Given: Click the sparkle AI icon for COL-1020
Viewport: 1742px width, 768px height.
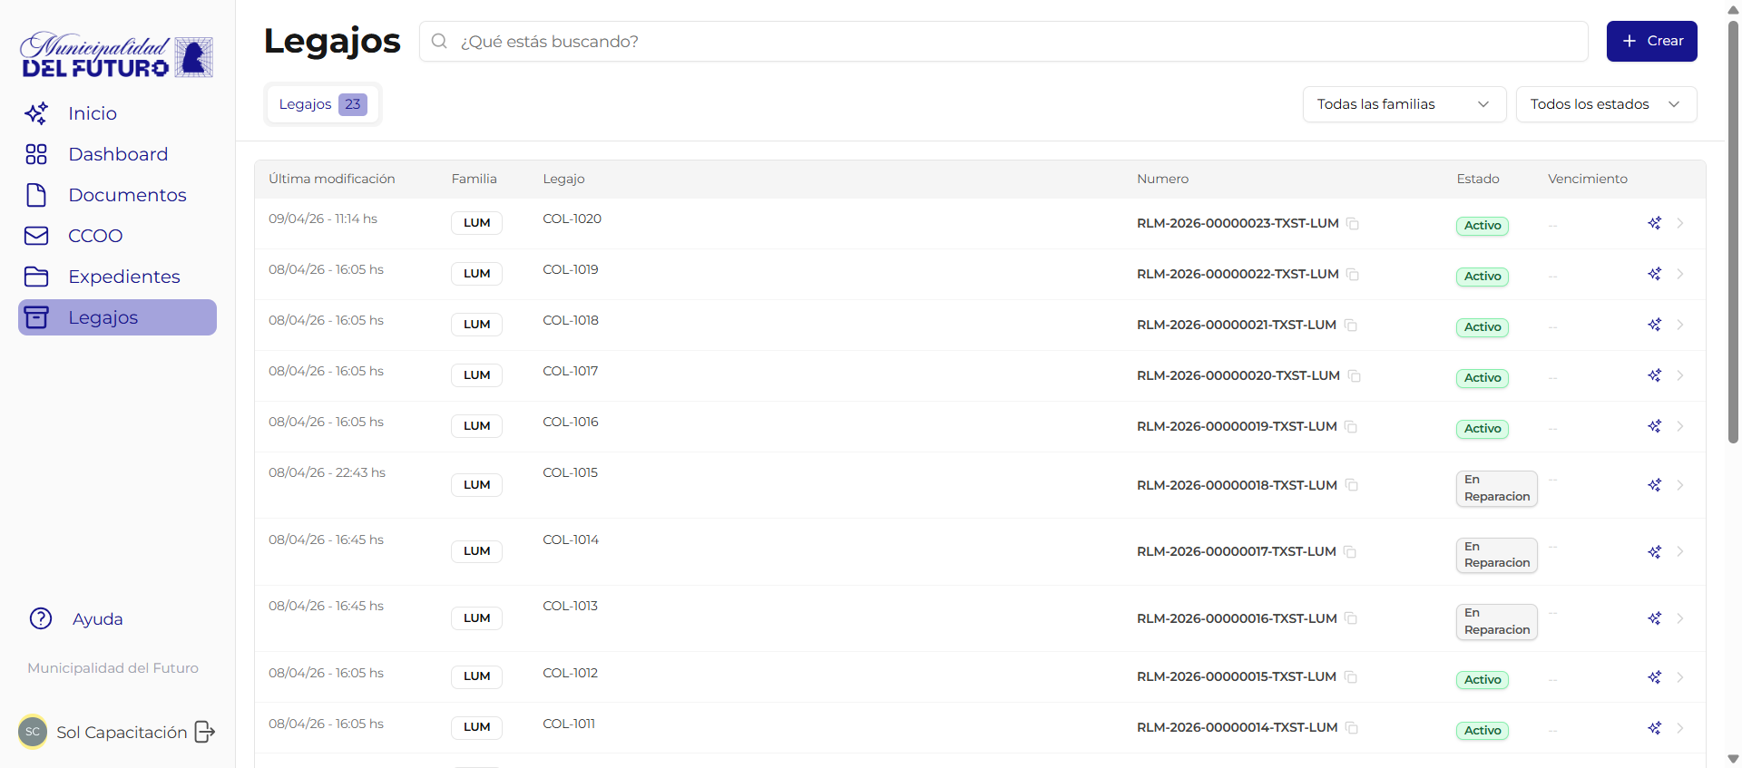Looking at the screenshot, I should 1654,223.
